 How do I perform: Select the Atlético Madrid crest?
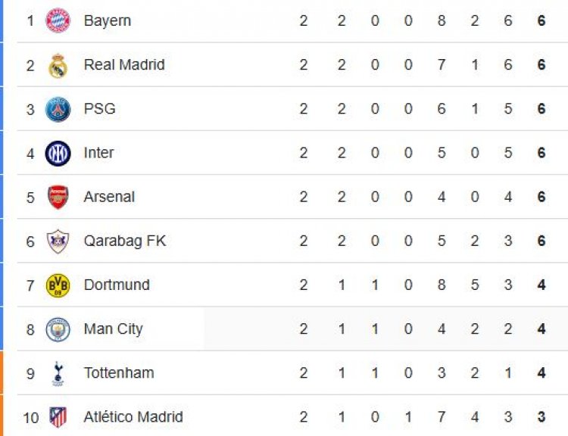click(58, 417)
